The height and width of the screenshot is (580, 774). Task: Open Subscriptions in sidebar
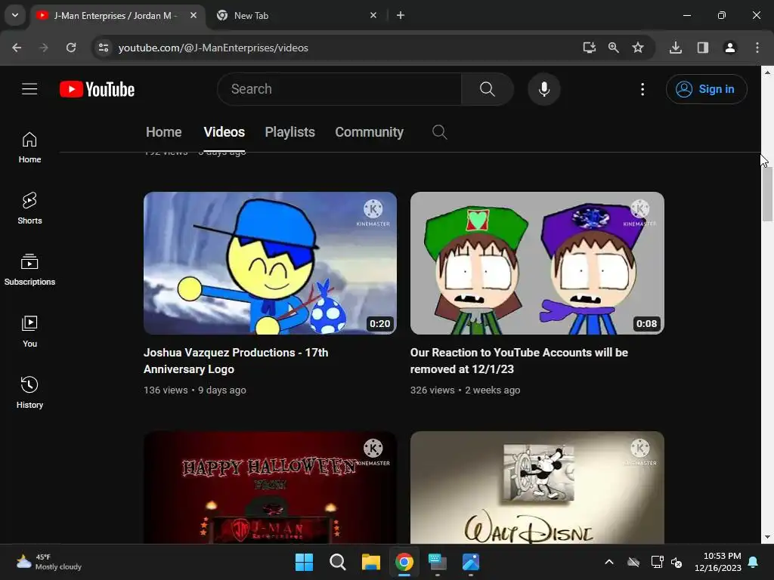pos(29,270)
